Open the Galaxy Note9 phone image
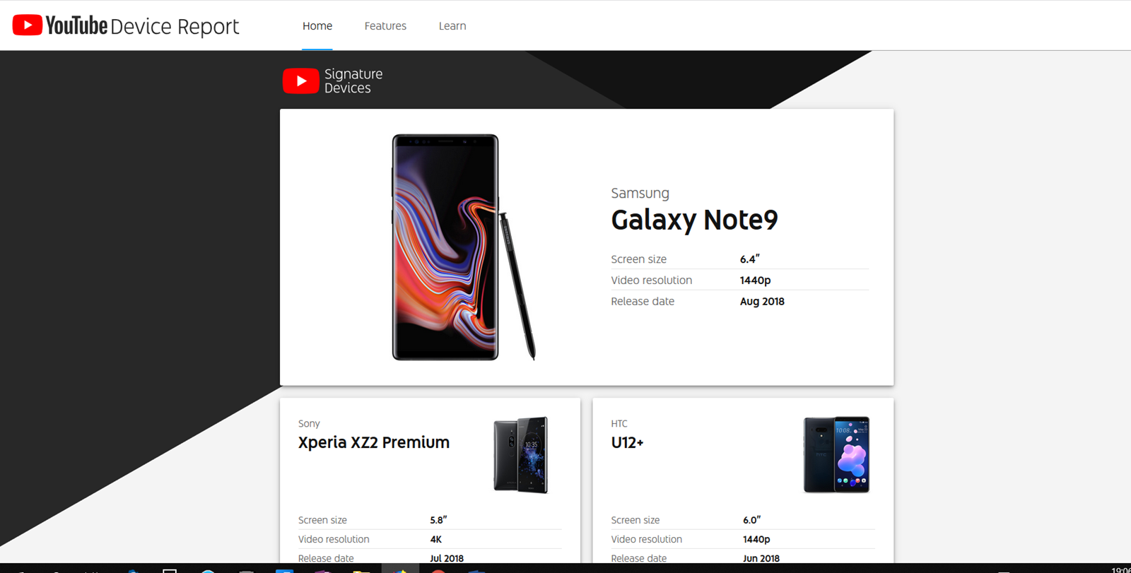The image size is (1131, 573). tap(445, 247)
